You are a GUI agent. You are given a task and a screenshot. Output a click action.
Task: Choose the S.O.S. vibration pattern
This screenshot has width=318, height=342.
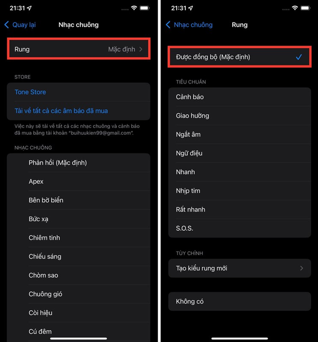click(x=240, y=228)
